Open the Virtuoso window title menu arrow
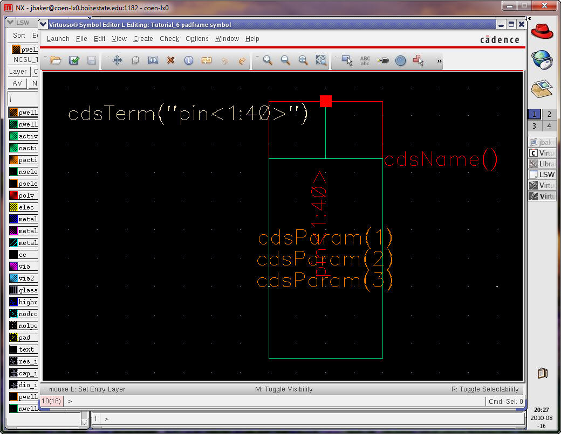561x434 pixels. (44, 25)
